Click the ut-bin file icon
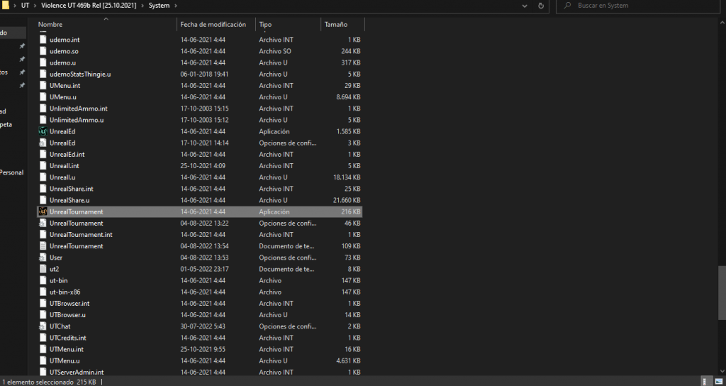This screenshot has width=726, height=386. pyautogui.click(x=43, y=280)
